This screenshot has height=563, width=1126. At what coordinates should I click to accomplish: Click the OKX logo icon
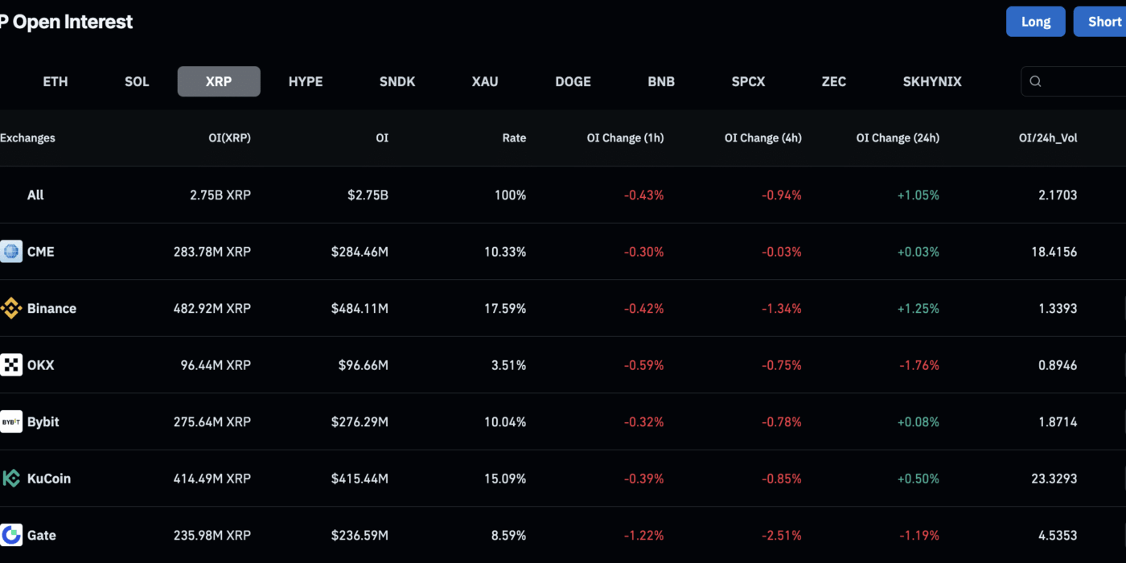[11, 365]
